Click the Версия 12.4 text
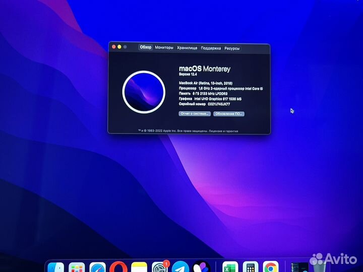This screenshot has height=272, width=363. 188,74
